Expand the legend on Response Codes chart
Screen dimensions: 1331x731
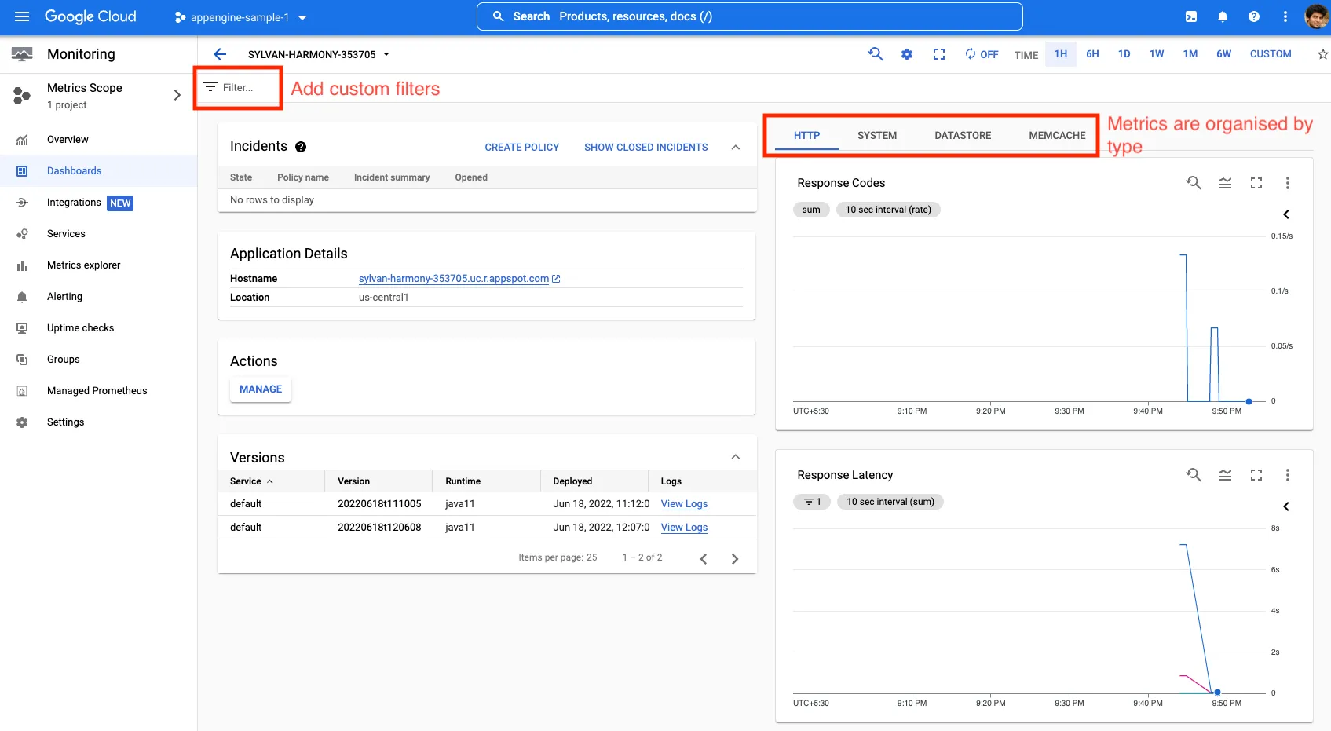click(1286, 214)
